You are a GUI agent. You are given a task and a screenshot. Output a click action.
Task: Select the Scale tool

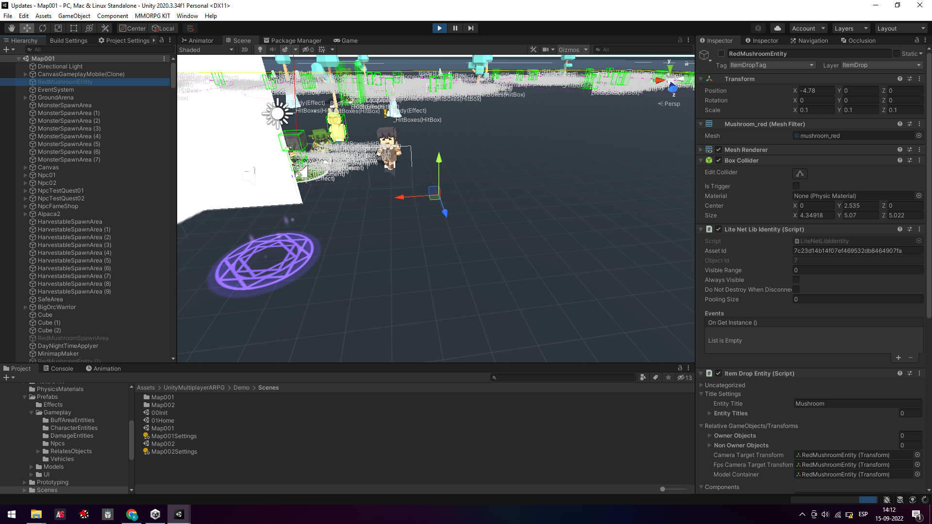click(58, 28)
